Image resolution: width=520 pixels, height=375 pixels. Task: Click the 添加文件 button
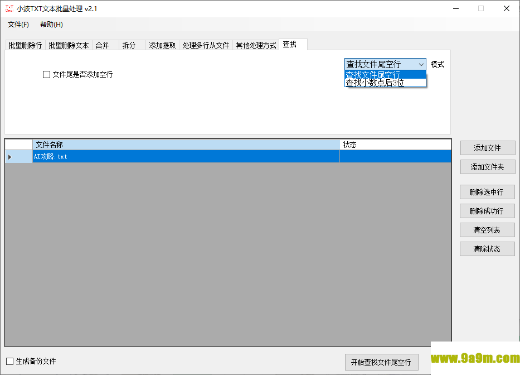(488, 148)
